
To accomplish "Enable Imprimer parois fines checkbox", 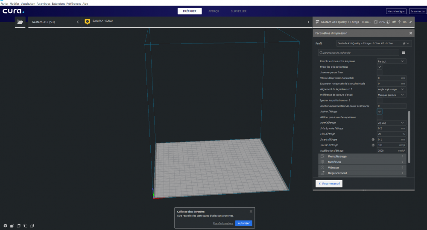I will tap(380, 72).
